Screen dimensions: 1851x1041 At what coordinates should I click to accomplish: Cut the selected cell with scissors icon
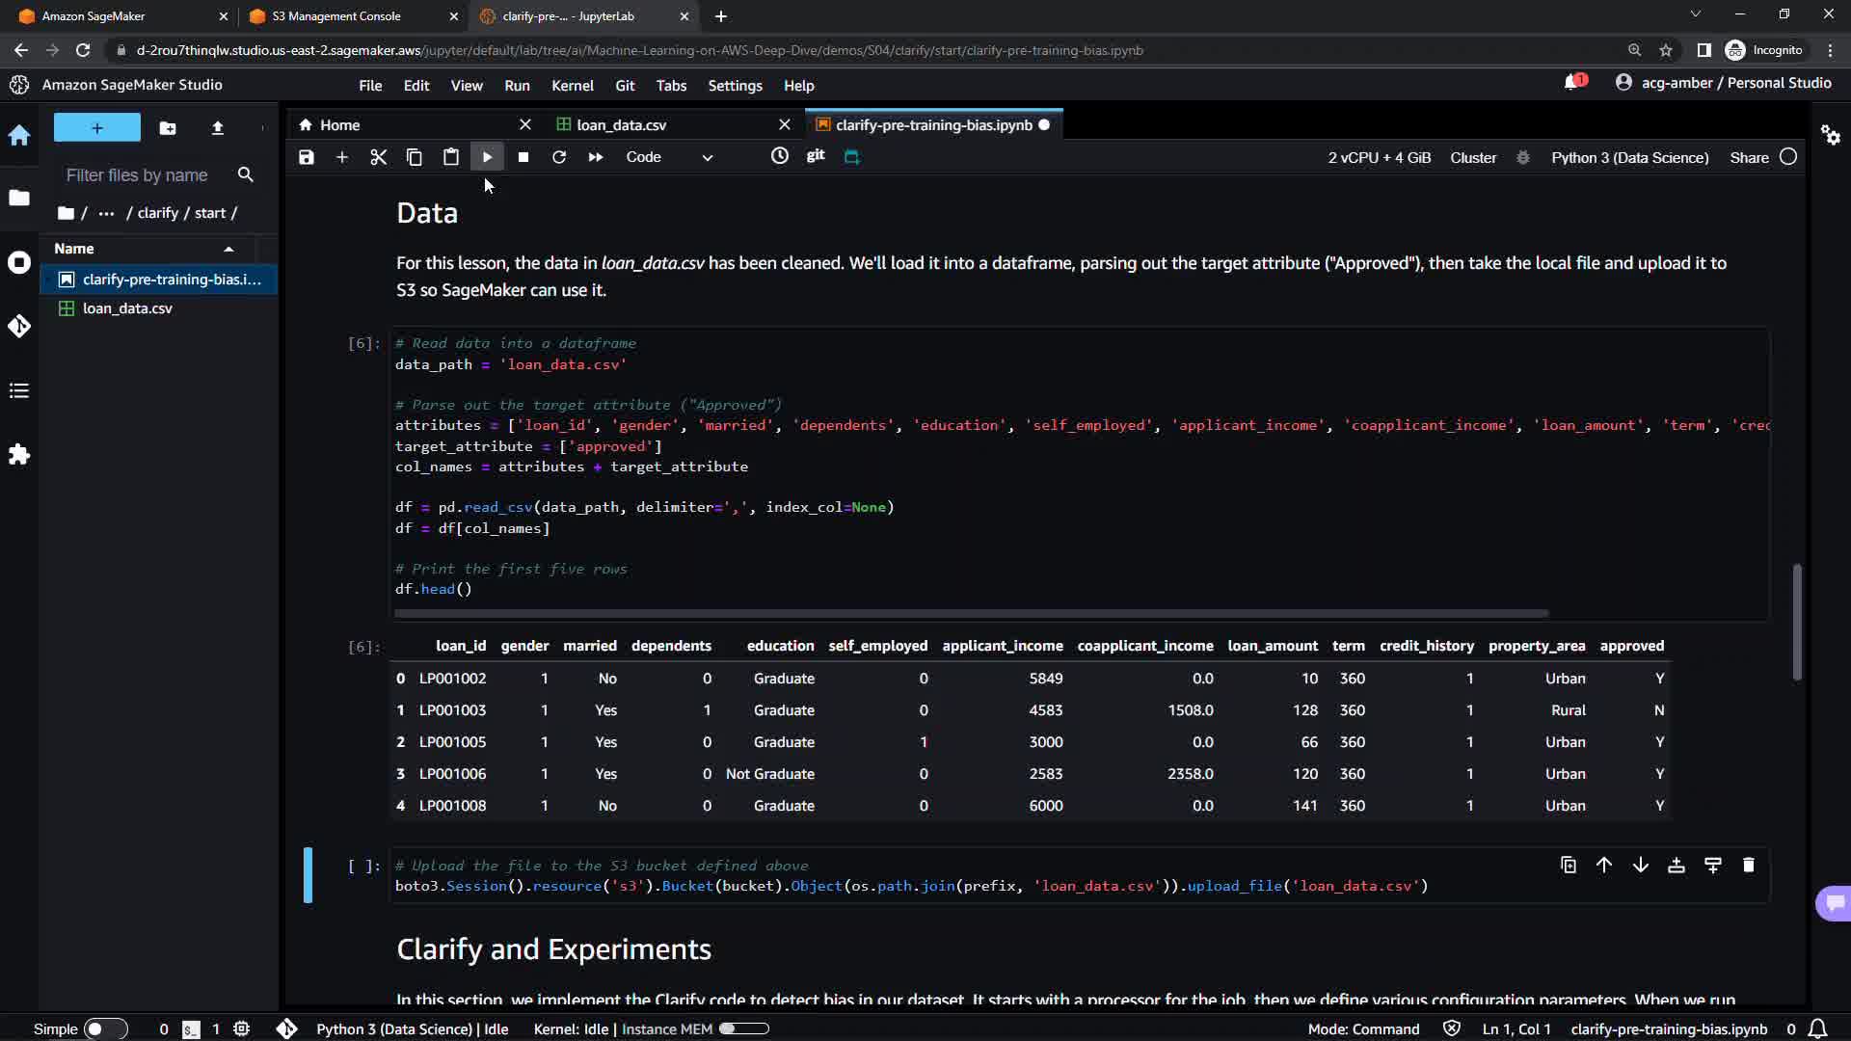pyautogui.click(x=378, y=157)
